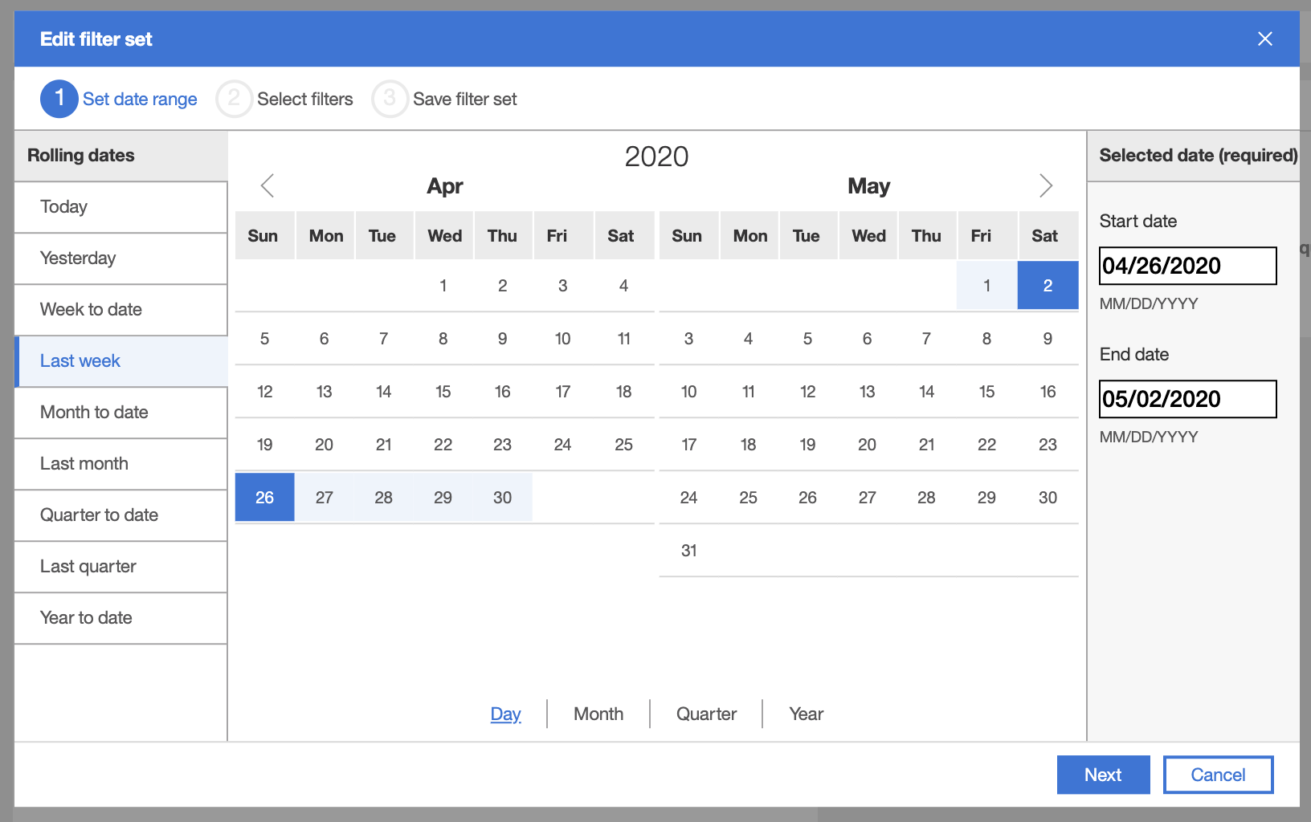The image size is (1311, 822).
Task: Click the End date input field
Action: click(x=1187, y=399)
